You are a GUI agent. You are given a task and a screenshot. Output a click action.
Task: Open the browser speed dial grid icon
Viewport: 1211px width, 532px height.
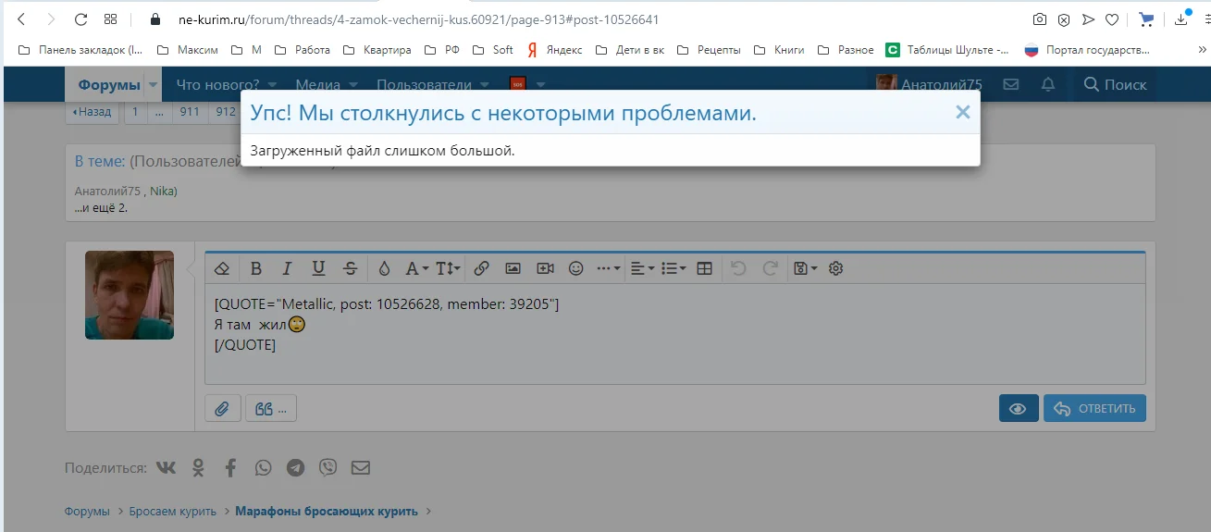click(110, 19)
